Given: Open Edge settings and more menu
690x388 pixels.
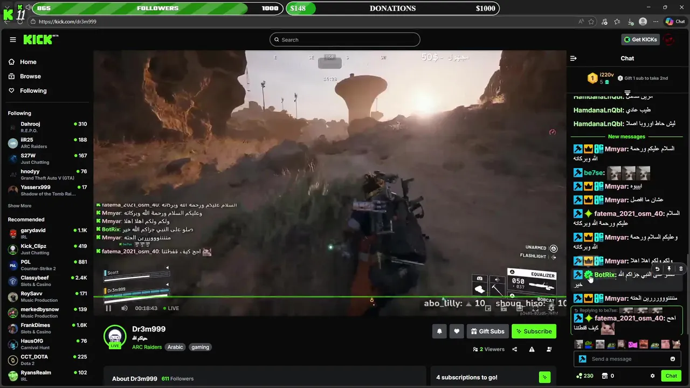Looking at the screenshot, I should (x=655, y=22).
